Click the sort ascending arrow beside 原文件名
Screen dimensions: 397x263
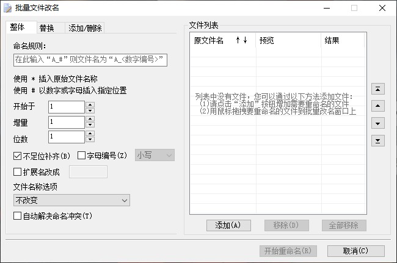(238, 40)
